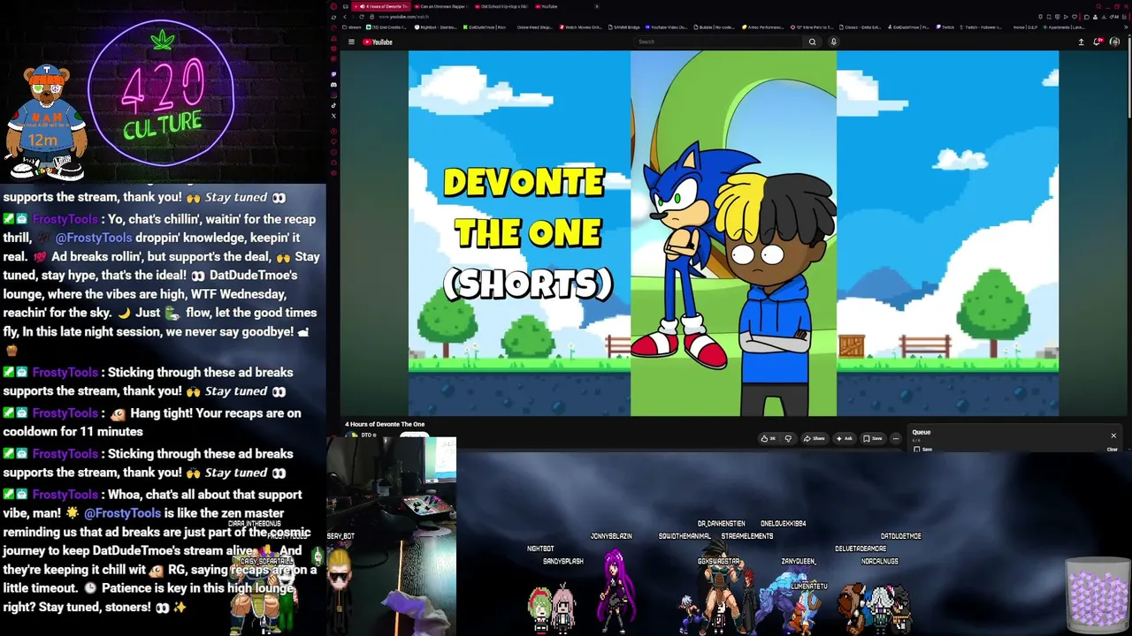
Task: Save the video with the Save button
Action: (873, 438)
